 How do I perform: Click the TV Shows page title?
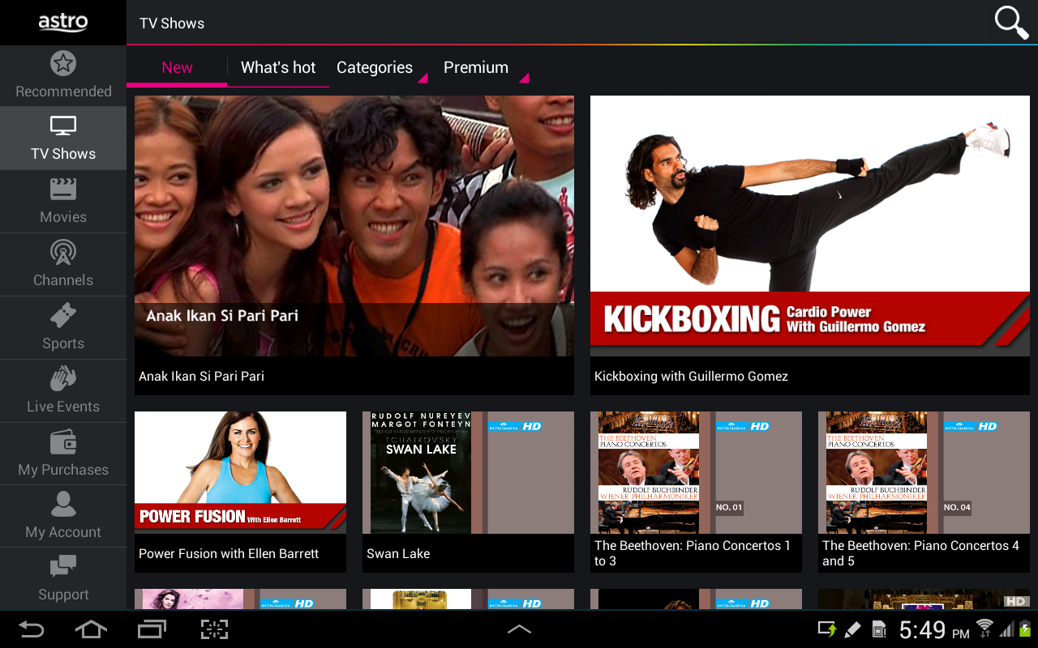coord(172,23)
